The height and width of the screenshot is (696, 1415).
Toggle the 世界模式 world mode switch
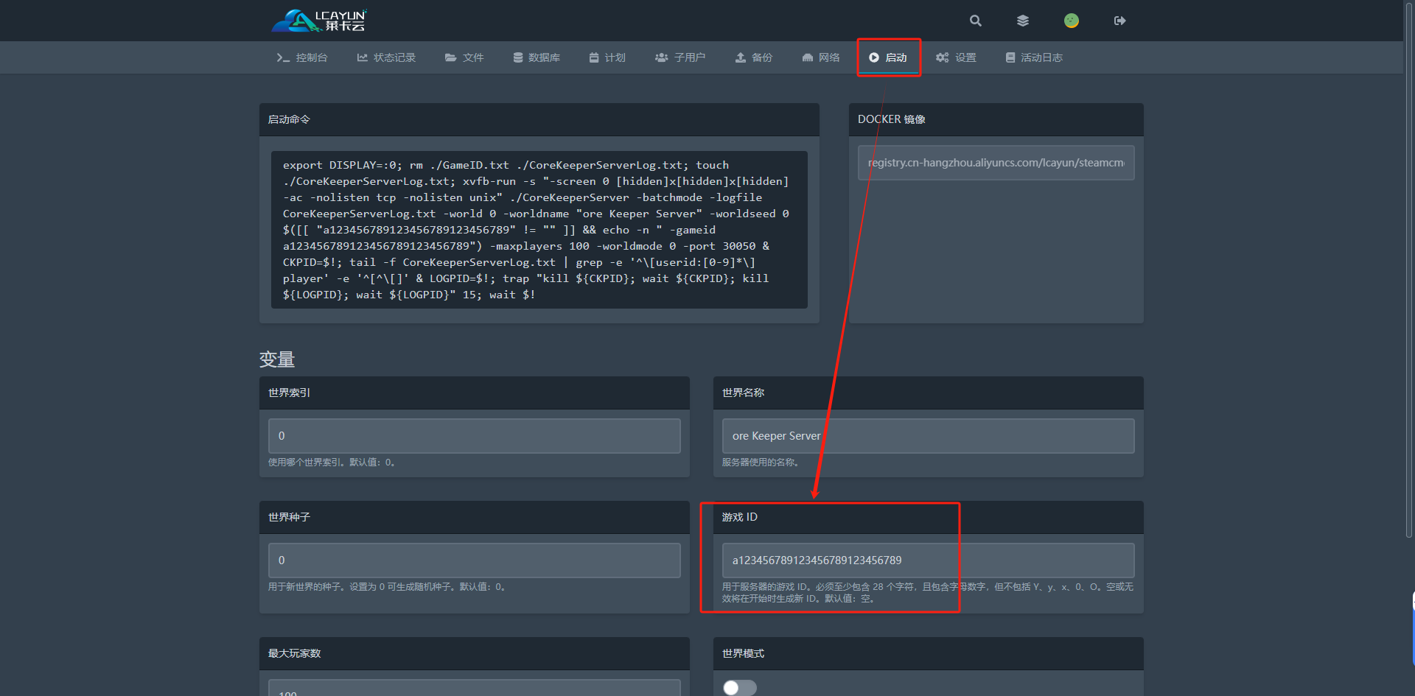click(x=740, y=688)
